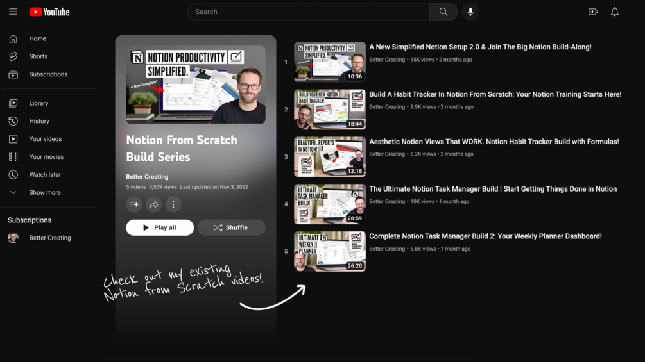Open the hamburger guide menu
This screenshot has width=645, height=362.
[x=13, y=12]
